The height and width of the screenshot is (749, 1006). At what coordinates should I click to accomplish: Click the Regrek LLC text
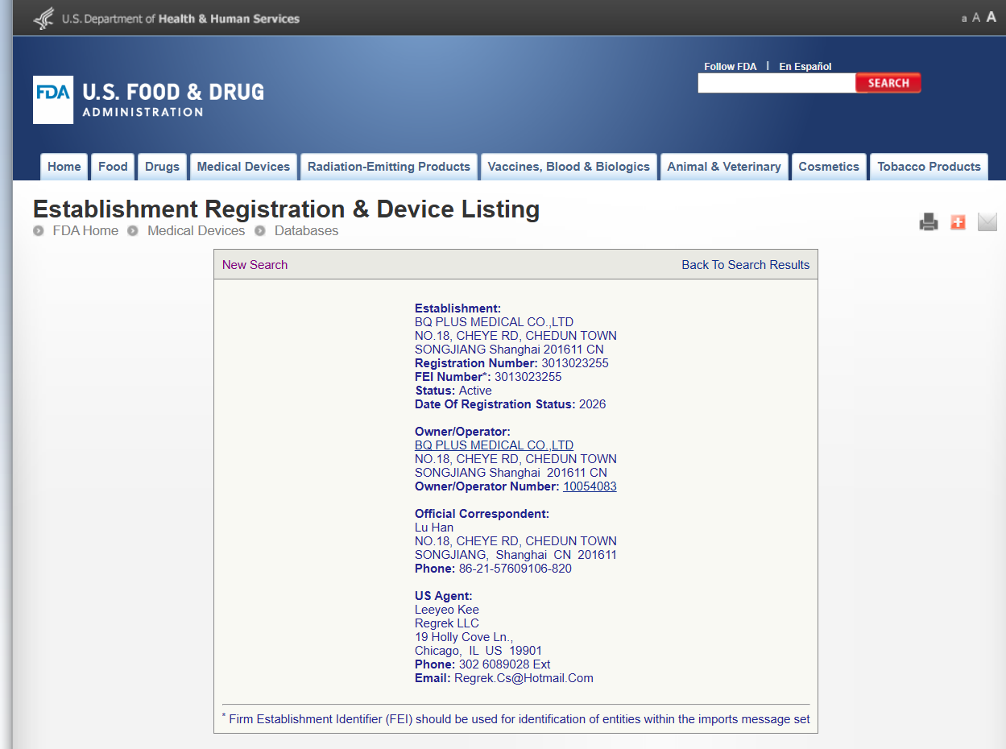pyautogui.click(x=447, y=623)
